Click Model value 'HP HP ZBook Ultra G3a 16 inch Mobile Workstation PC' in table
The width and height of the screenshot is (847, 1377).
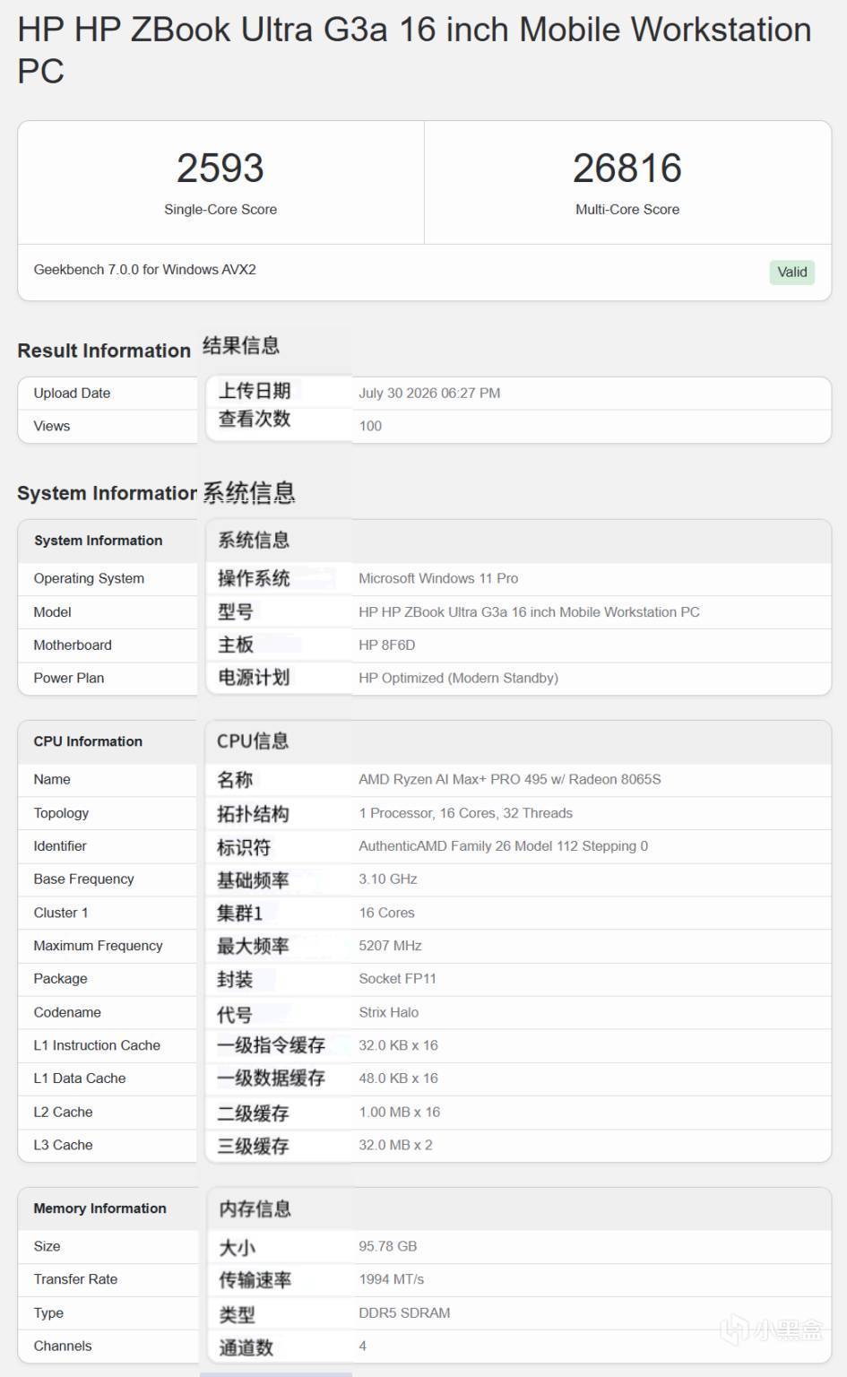coord(529,611)
